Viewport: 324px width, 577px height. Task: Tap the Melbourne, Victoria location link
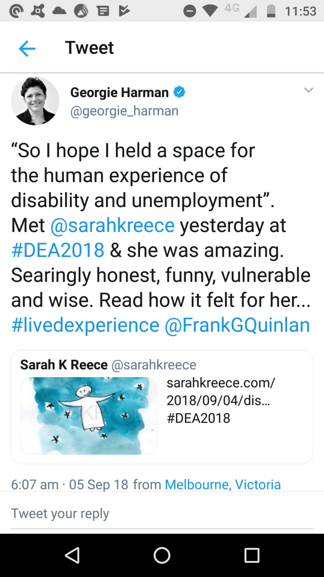tap(222, 484)
